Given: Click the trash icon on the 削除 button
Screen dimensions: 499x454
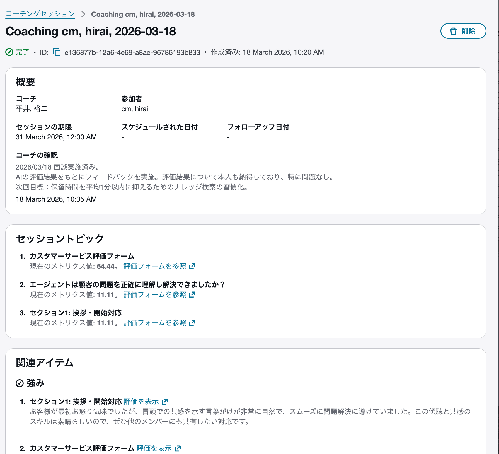Looking at the screenshot, I should 453,31.
